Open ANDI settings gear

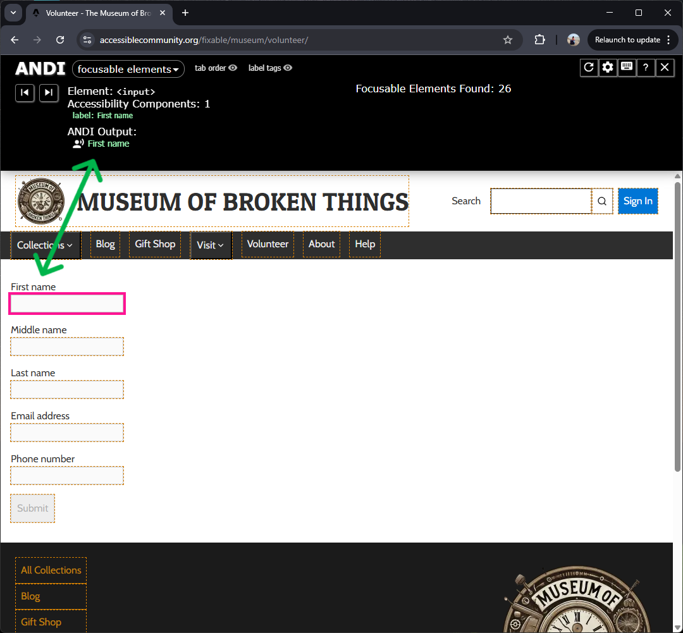[608, 68]
